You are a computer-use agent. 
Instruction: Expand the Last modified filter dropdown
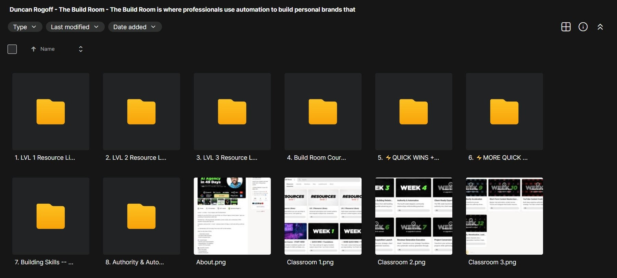(x=75, y=27)
